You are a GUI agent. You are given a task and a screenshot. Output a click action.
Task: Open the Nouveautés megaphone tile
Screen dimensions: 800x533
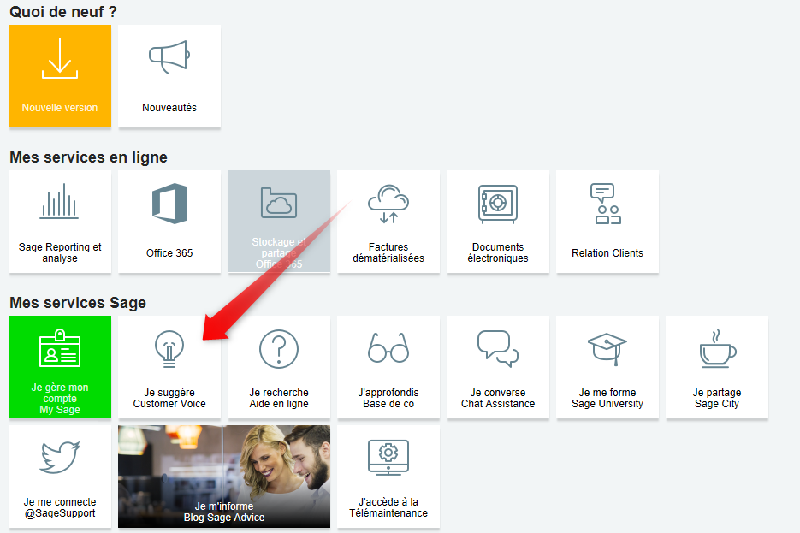click(x=169, y=76)
